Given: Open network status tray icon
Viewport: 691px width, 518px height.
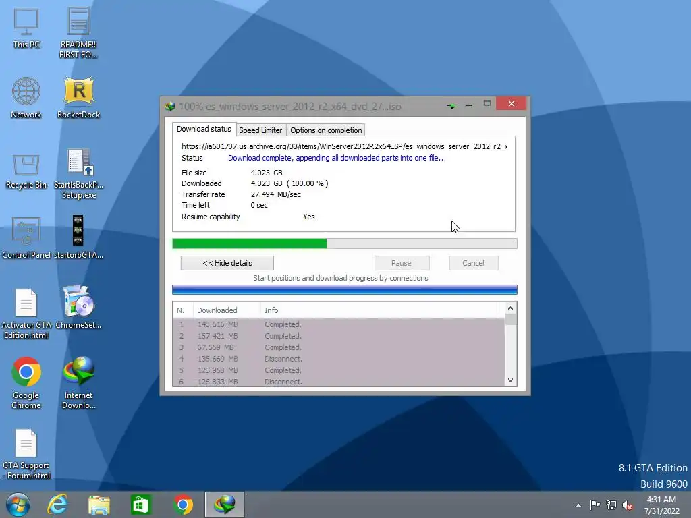Looking at the screenshot, I should click(x=611, y=505).
